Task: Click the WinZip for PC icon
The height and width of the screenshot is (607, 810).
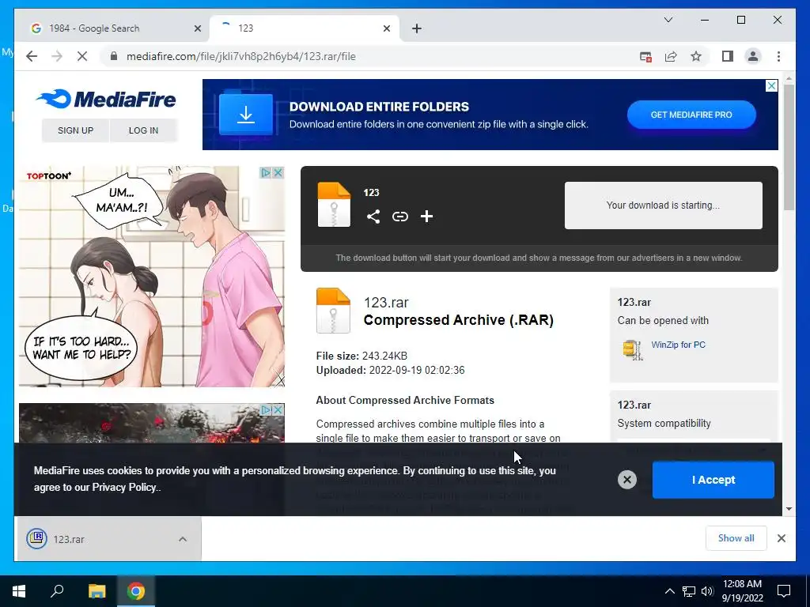Action: [x=633, y=349]
